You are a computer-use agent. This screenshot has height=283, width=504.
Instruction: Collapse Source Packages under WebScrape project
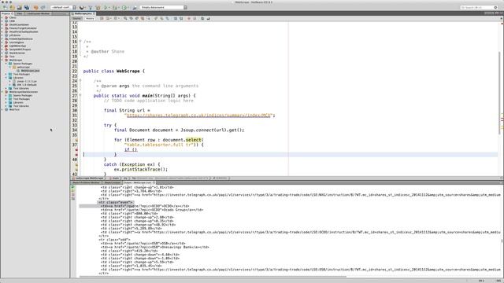click(6, 64)
